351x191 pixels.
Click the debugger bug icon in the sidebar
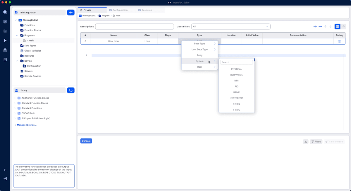5,50
